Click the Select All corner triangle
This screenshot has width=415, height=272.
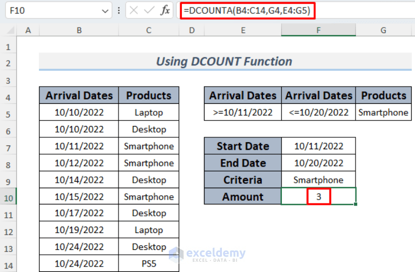tap(11, 30)
